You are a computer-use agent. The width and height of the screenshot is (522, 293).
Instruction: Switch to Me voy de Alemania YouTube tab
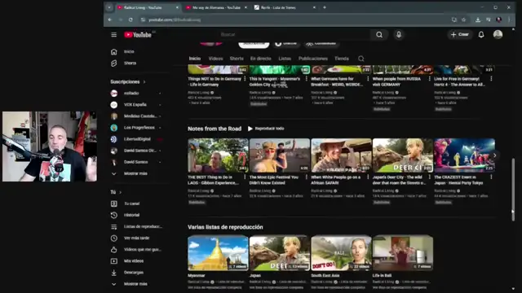click(216, 7)
